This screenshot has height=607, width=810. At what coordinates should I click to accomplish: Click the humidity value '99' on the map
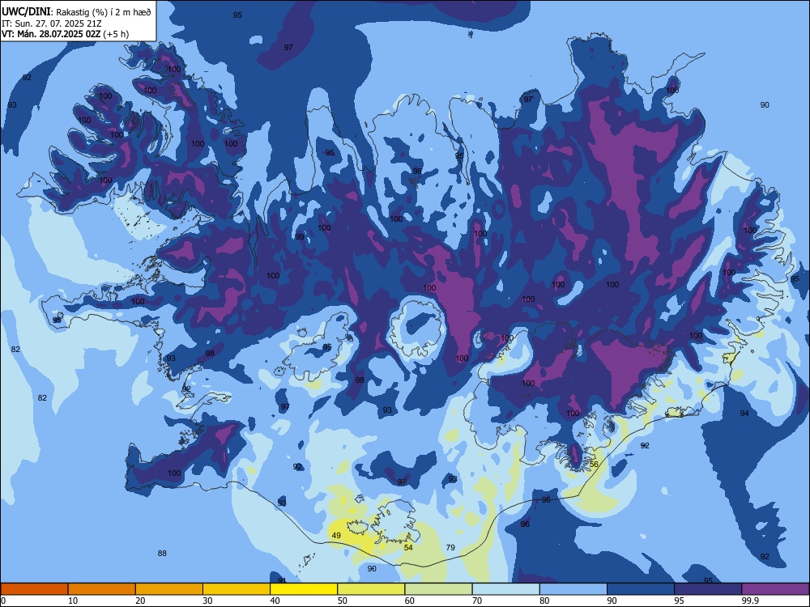pos(300,236)
